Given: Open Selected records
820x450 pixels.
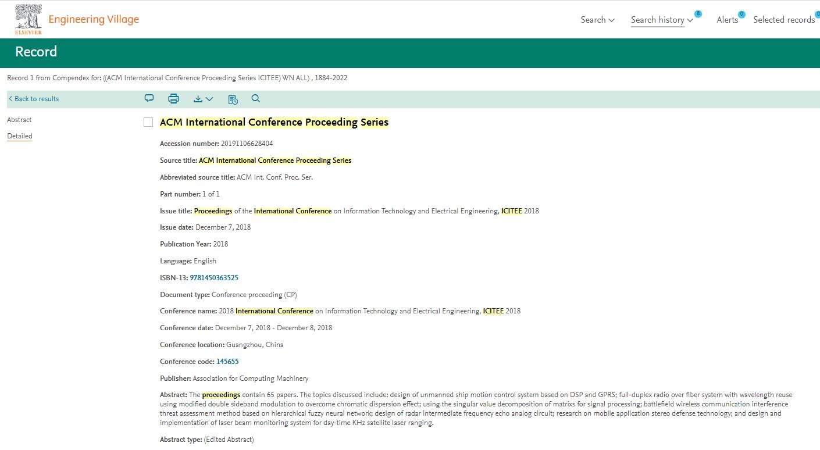Looking at the screenshot, I should pyautogui.click(x=784, y=20).
